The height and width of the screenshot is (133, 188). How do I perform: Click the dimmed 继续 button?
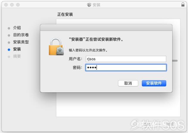pyautogui.click(x=170, y=124)
